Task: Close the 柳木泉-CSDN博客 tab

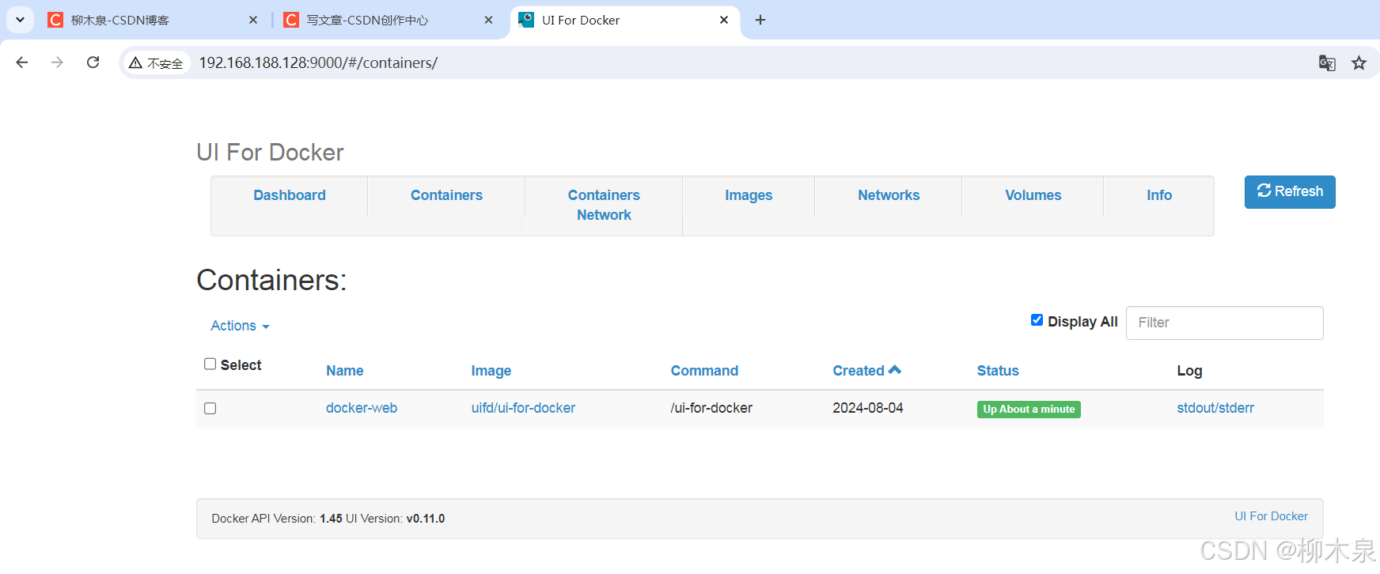Action: point(253,20)
